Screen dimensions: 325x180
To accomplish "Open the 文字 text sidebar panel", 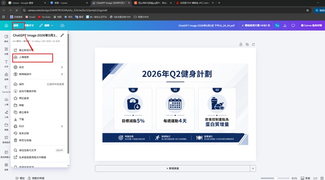I will pyautogui.click(x=6, y=64).
